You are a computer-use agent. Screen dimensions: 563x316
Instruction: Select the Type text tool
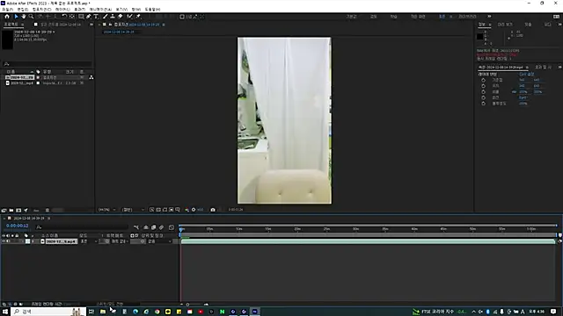(96, 17)
